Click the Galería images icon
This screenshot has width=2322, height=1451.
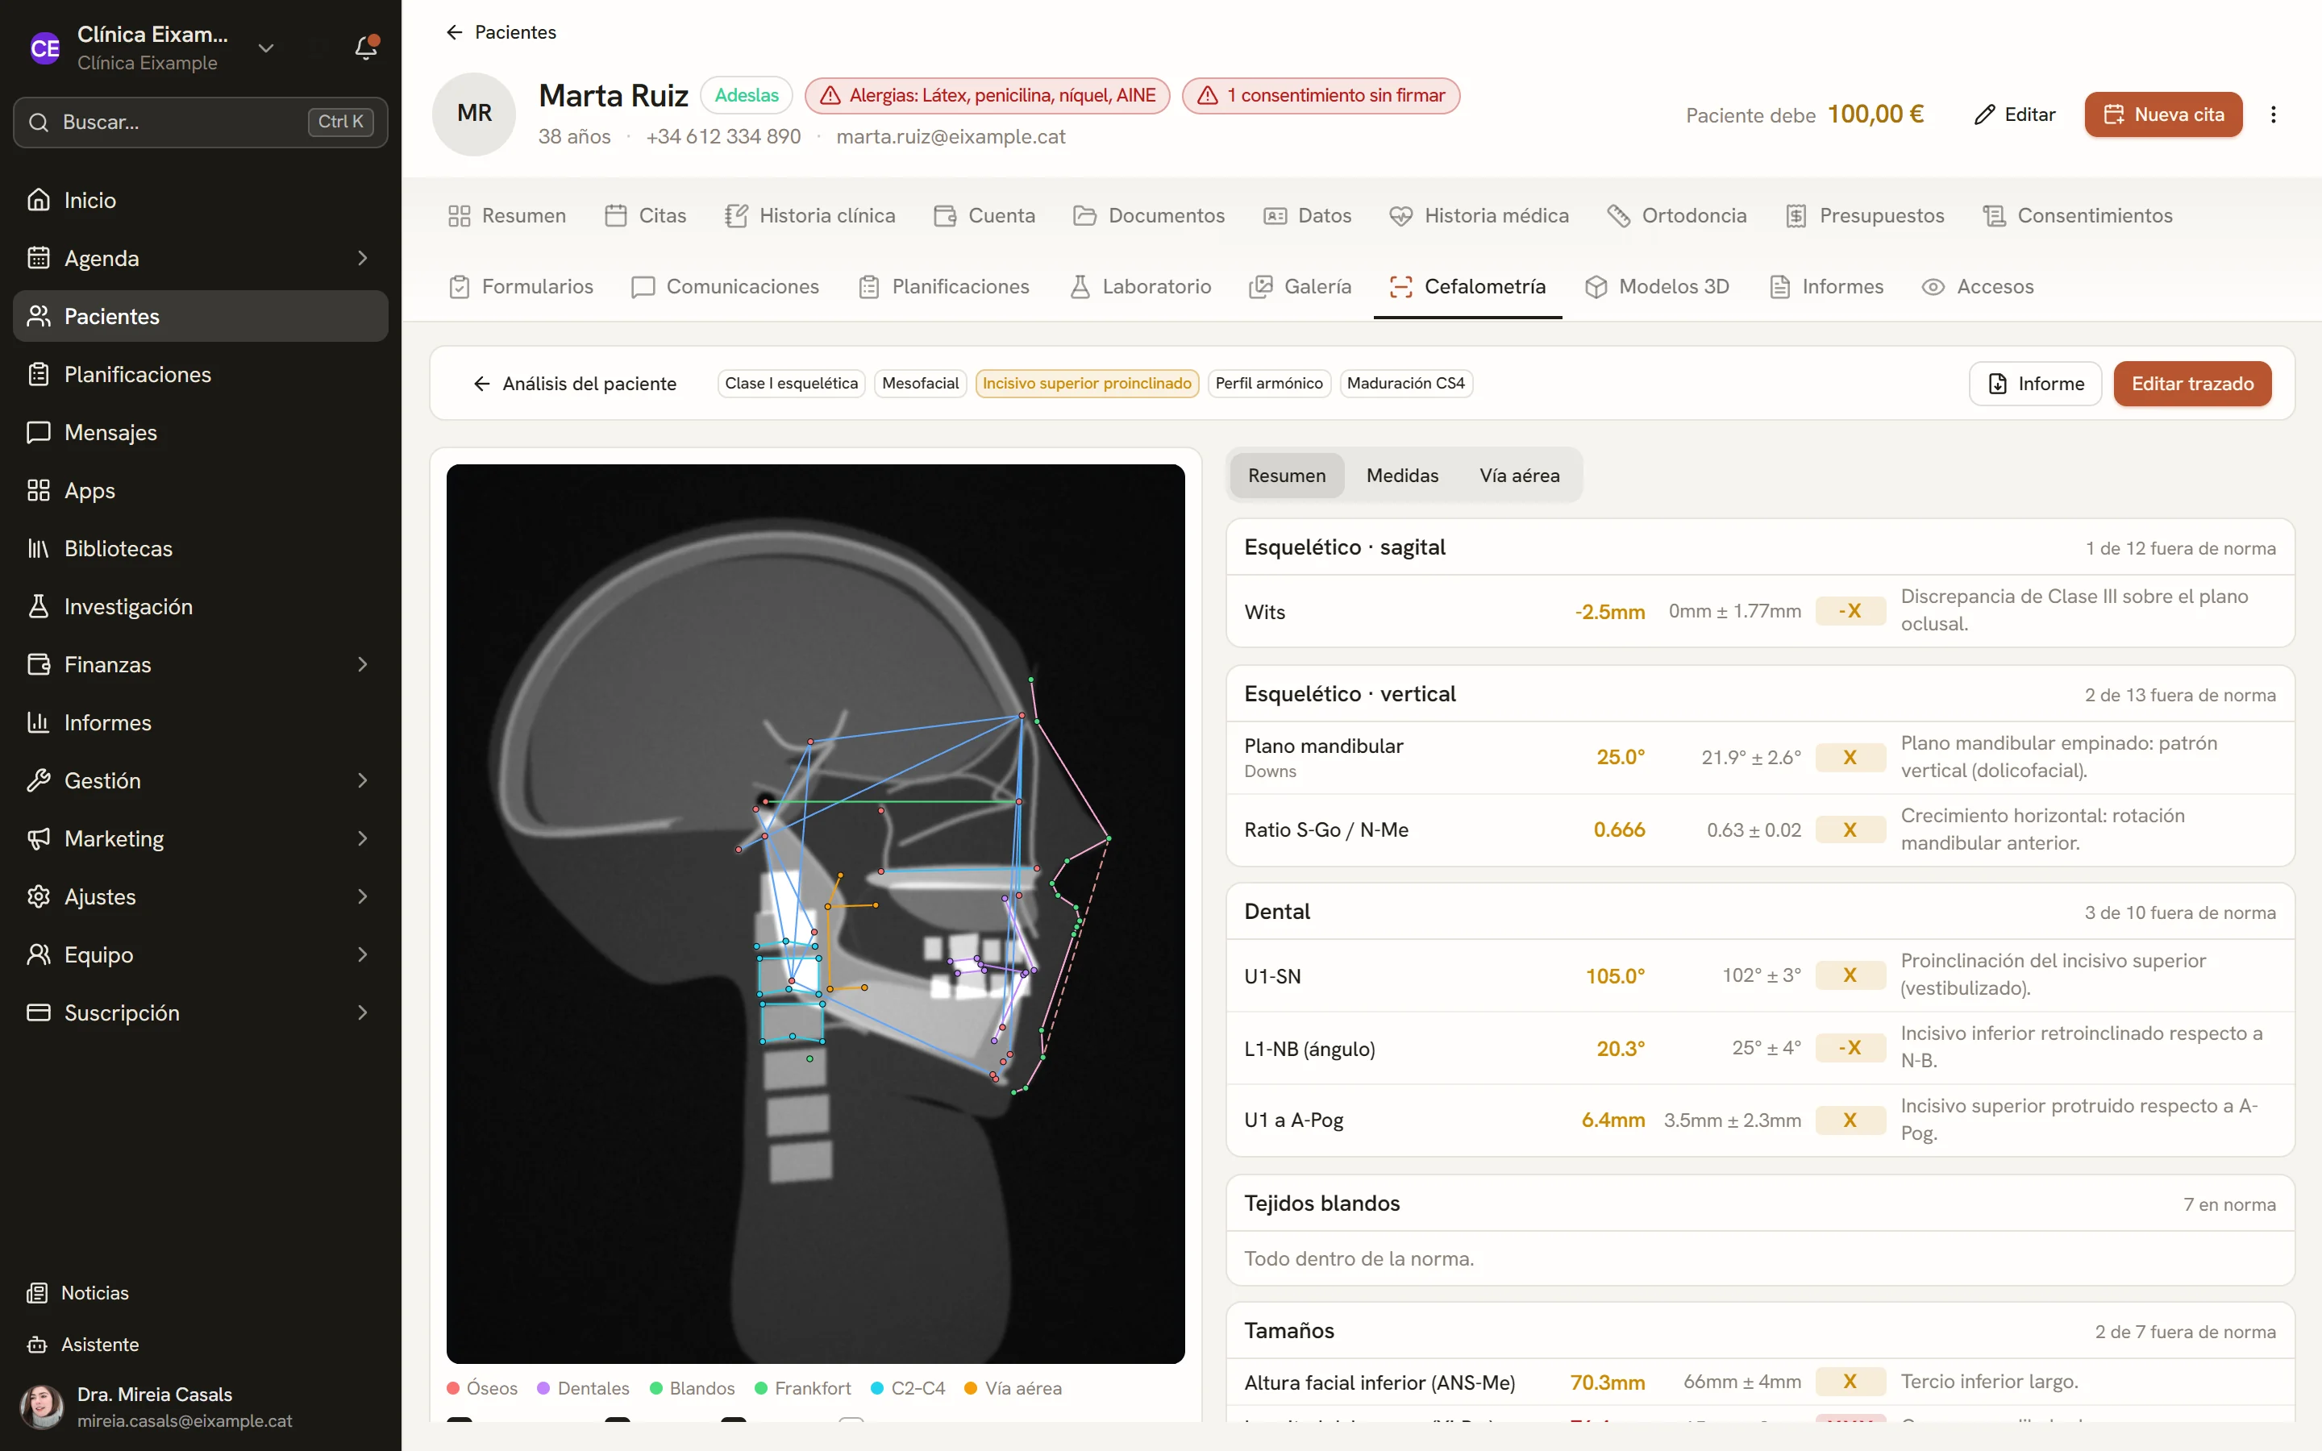(x=1261, y=287)
